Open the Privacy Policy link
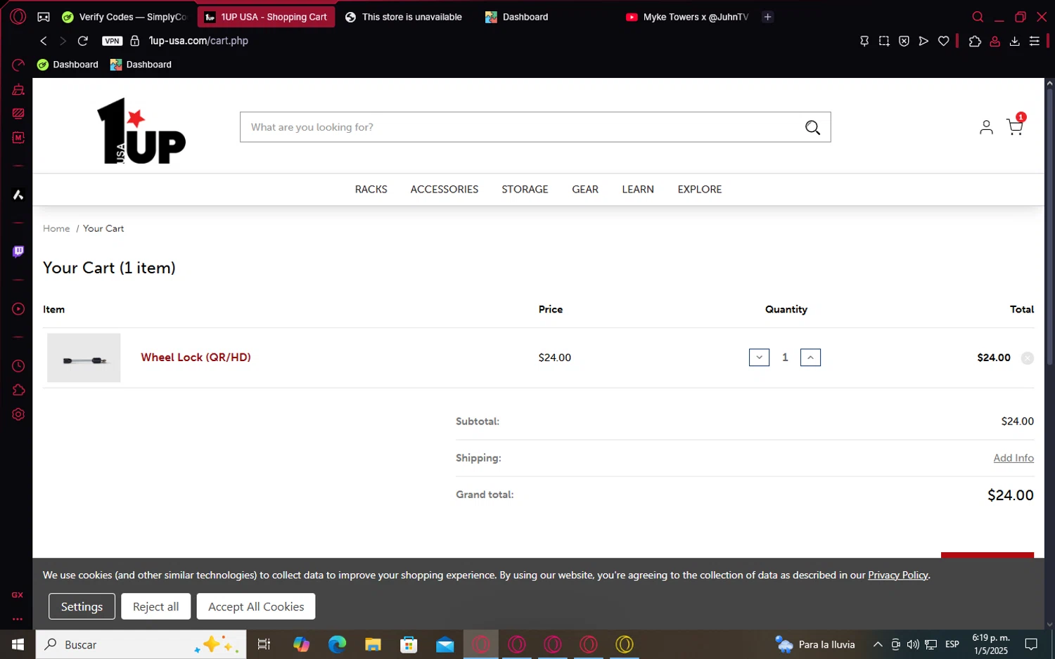The width and height of the screenshot is (1055, 659). tap(898, 575)
